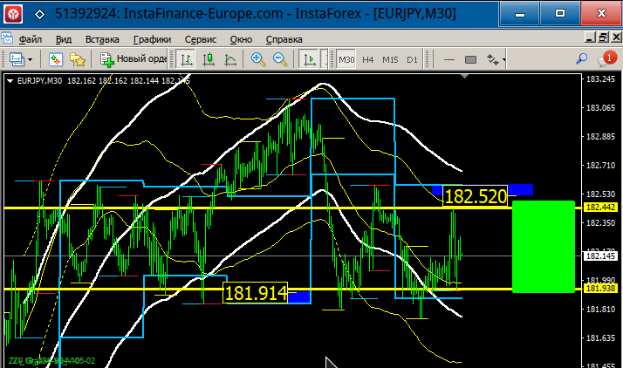
Task: Click the Новый ордер button
Action: [133, 59]
